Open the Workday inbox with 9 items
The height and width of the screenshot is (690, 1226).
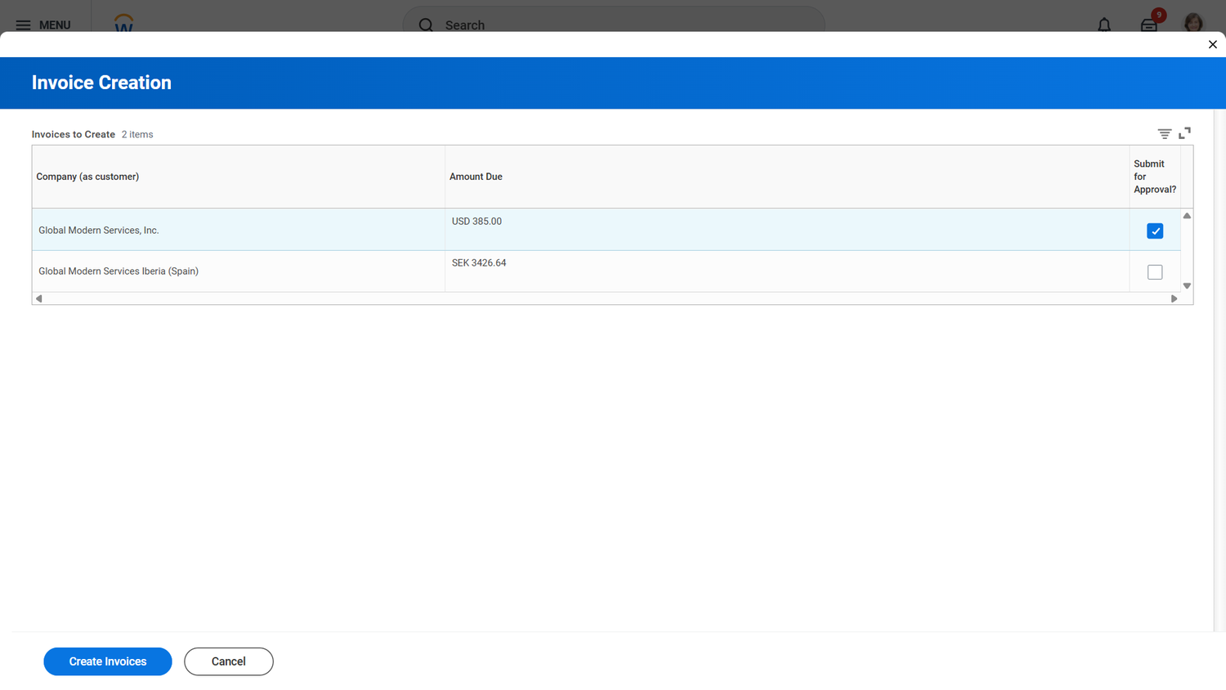tap(1148, 25)
